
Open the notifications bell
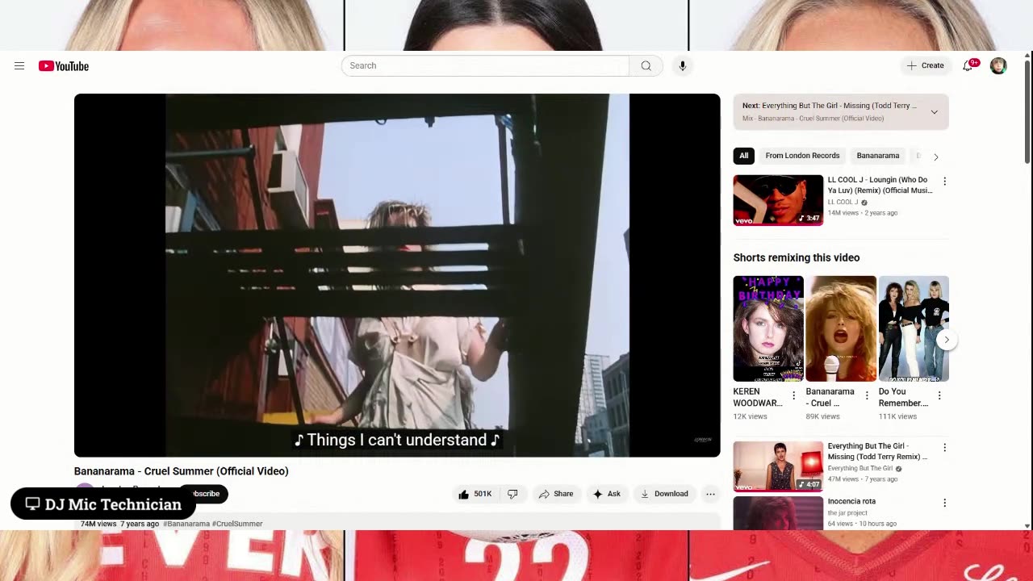[x=968, y=66]
